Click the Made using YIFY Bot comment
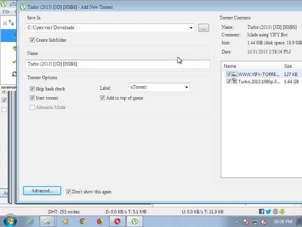Image resolution: width=302 pixels, height=227 pixels. point(267,35)
